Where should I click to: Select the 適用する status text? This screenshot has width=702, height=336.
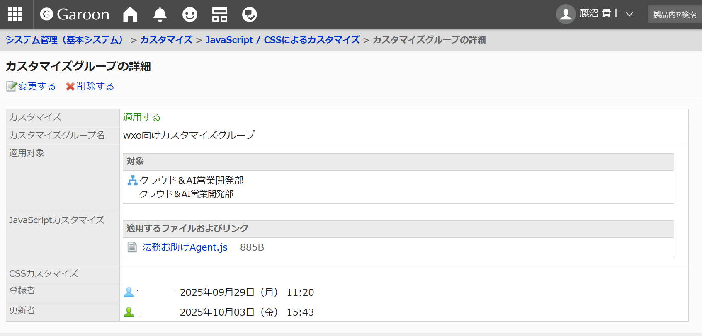pyautogui.click(x=142, y=117)
